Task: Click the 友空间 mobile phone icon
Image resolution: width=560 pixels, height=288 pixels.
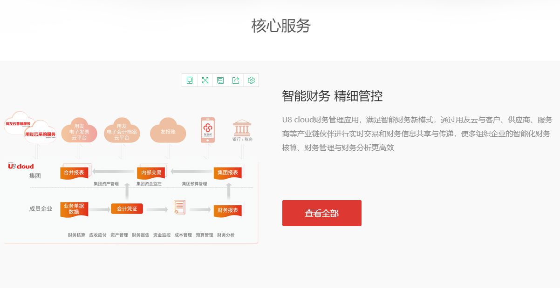Action: point(208,130)
